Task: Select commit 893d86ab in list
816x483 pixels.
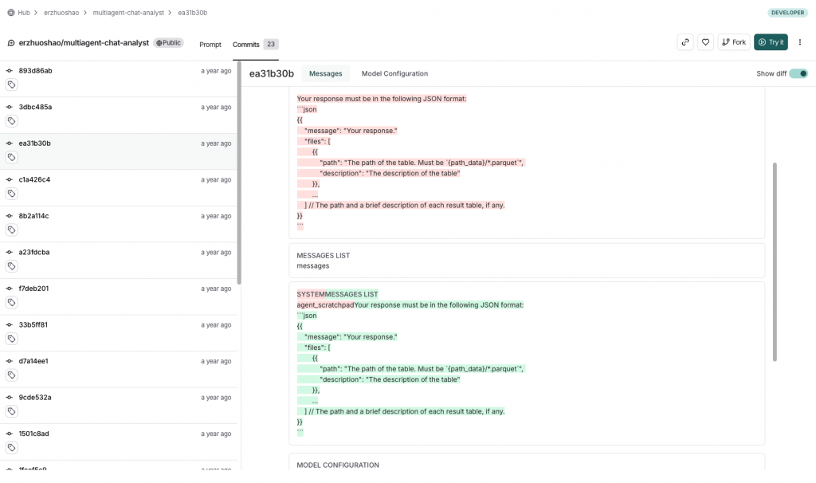Action: coord(118,79)
